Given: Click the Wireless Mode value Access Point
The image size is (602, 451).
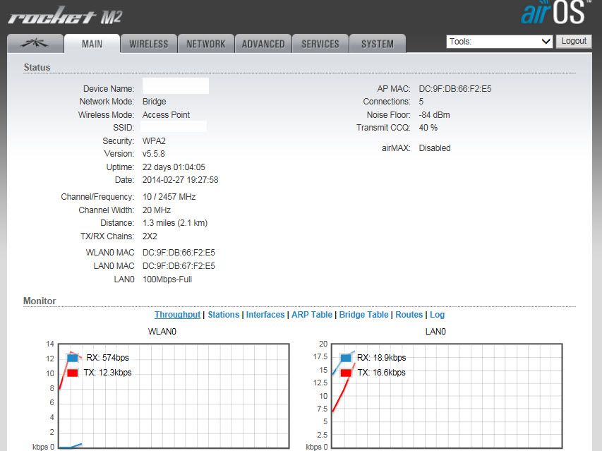Looking at the screenshot, I should 167,115.
